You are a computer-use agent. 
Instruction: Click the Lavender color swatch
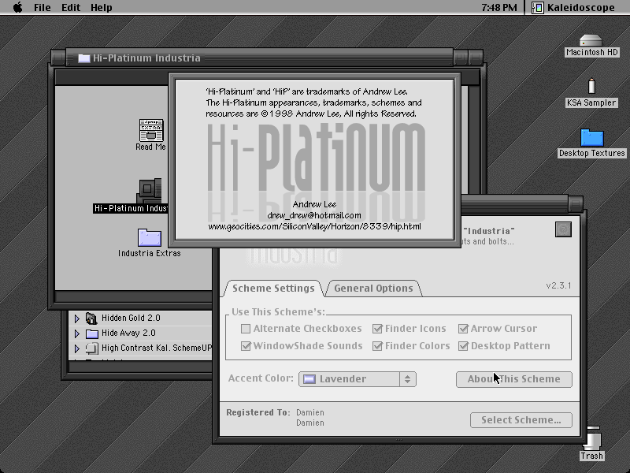[309, 379]
